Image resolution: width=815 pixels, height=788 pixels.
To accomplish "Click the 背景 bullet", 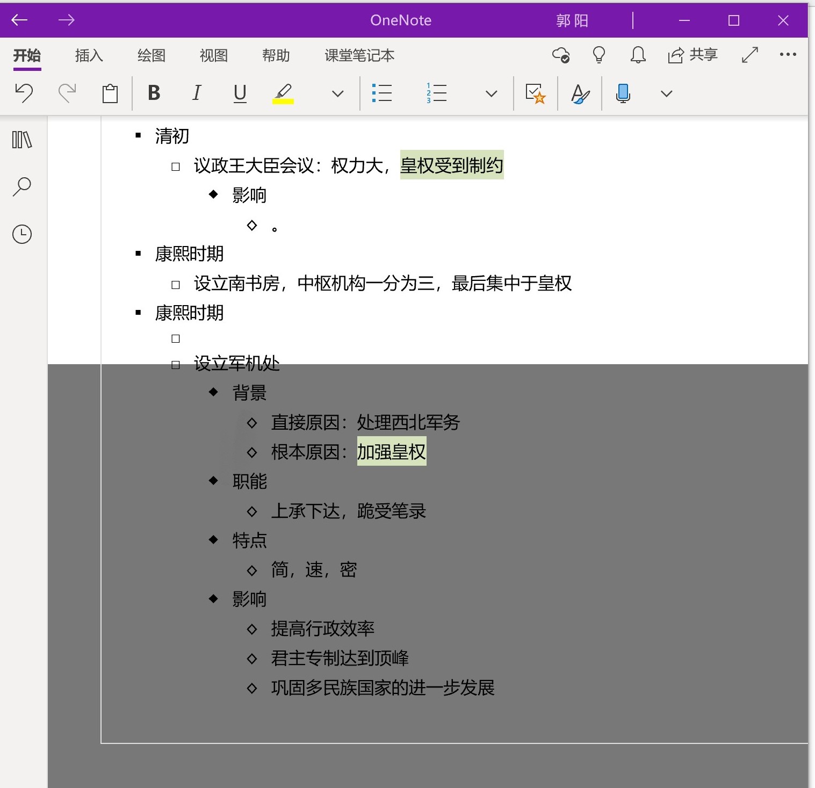I will coord(249,393).
